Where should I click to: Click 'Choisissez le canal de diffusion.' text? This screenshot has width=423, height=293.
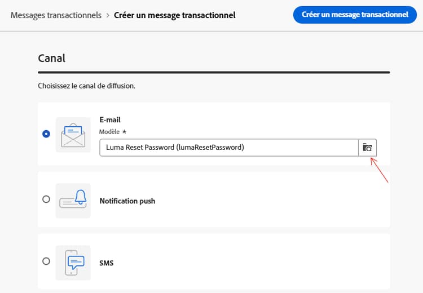86,86
